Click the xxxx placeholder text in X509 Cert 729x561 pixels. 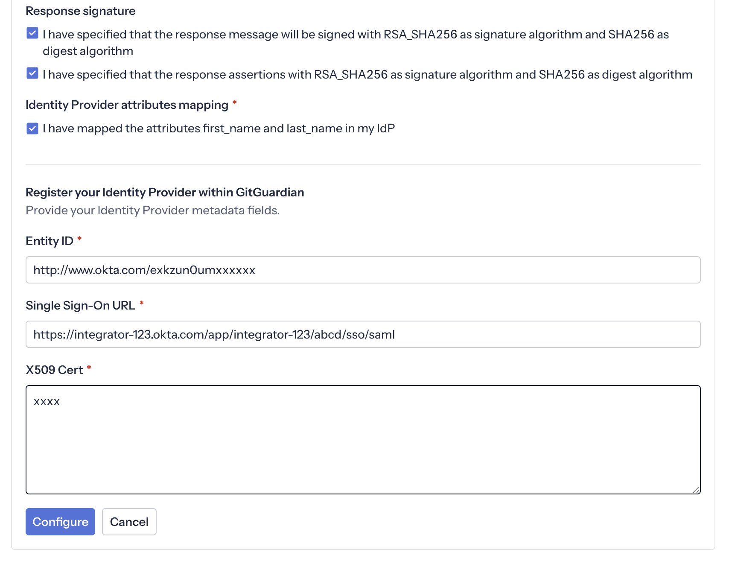[47, 401]
